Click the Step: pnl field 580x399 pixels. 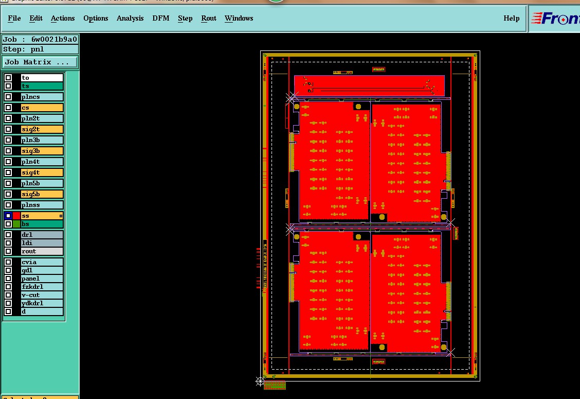tap(40, 49)
